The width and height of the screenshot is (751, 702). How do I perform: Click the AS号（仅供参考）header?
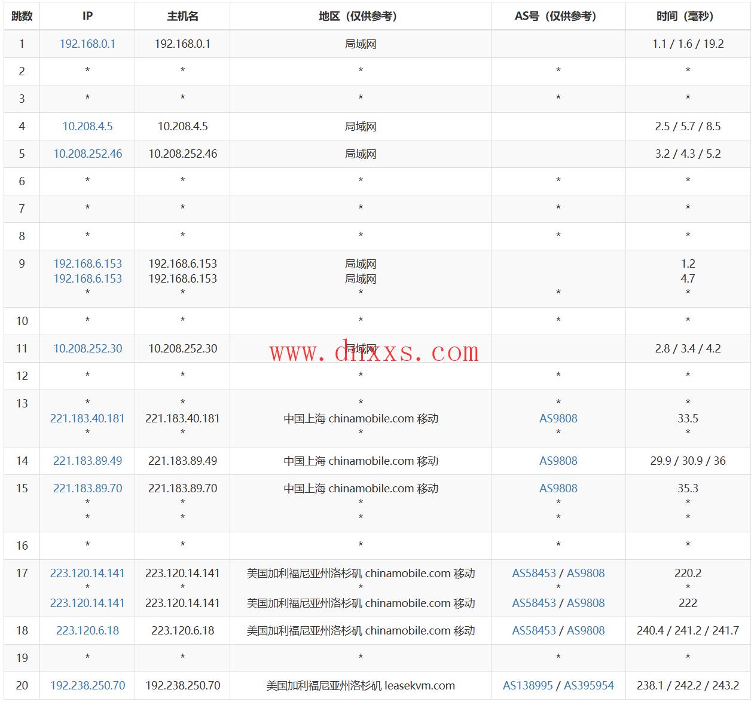558,16
